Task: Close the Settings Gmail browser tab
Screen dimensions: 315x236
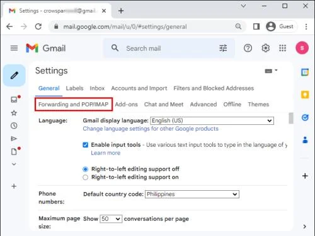Action: pyautogui.click(x=104, y=11)
